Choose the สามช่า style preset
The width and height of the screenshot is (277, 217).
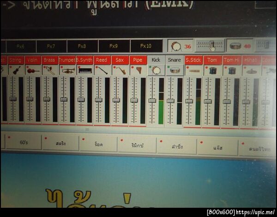(177, 147)
